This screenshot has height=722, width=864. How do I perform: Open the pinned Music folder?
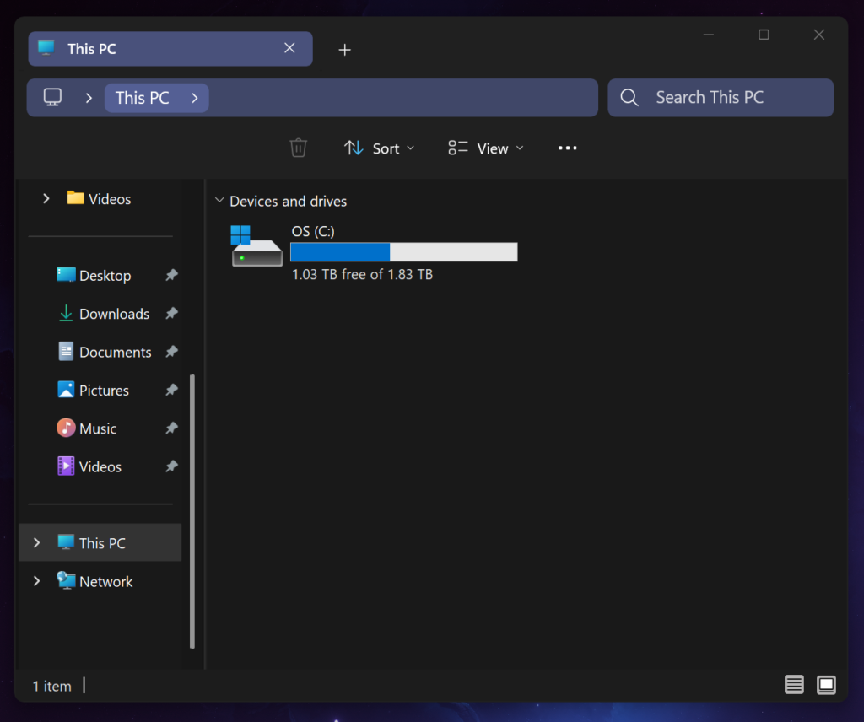(87, 428)
